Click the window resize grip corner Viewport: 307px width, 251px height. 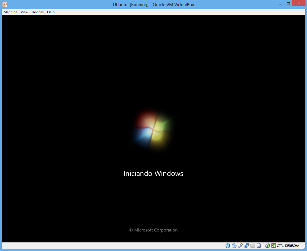303,247
